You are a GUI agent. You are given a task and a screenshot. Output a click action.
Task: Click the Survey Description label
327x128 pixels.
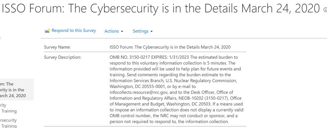[63, 57]
